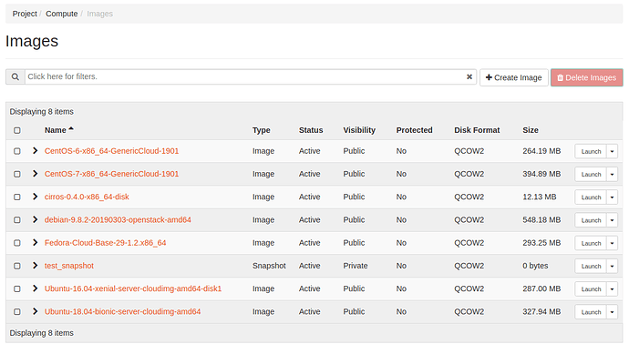
Task: Click the Name column sort arrow
Action: [71, 129]
